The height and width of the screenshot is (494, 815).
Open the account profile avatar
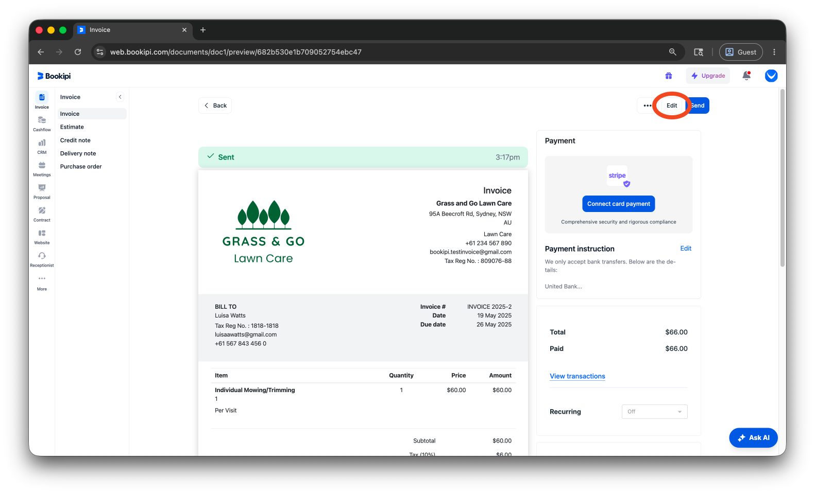771,76
